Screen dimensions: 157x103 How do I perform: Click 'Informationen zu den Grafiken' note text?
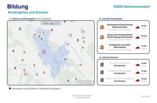(x=36, y=89)
